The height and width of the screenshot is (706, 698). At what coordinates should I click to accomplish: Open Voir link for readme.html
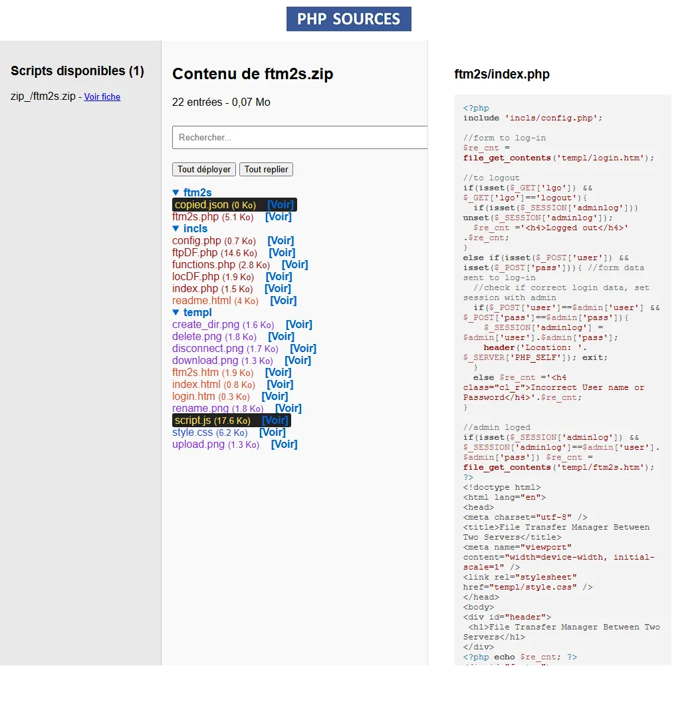point(283,301)
